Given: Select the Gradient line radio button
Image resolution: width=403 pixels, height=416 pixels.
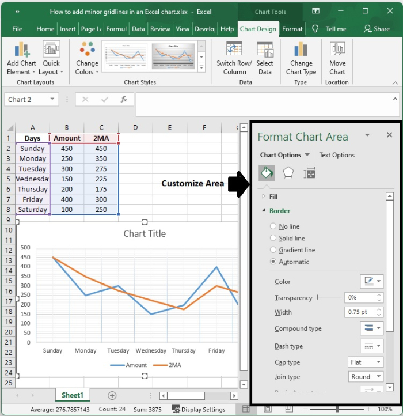Looking at the screenshot, I should (x=273, y=249).
